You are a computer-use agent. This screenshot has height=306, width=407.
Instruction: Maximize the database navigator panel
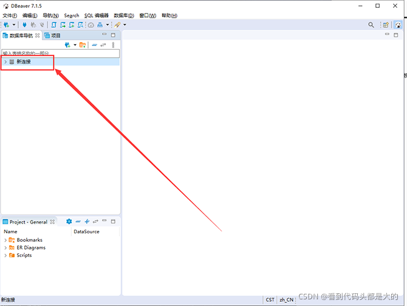(113, 35)
